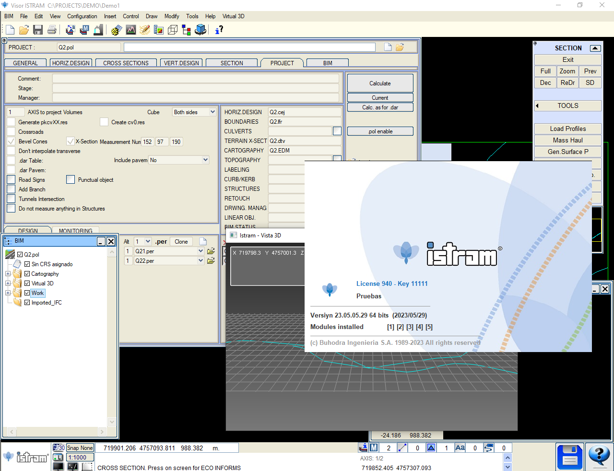Click the microscope-style toolbar icon
Image resolution: width=614 pixels, height=471 pixels.
pyautogui.click(x=98, y=30)
